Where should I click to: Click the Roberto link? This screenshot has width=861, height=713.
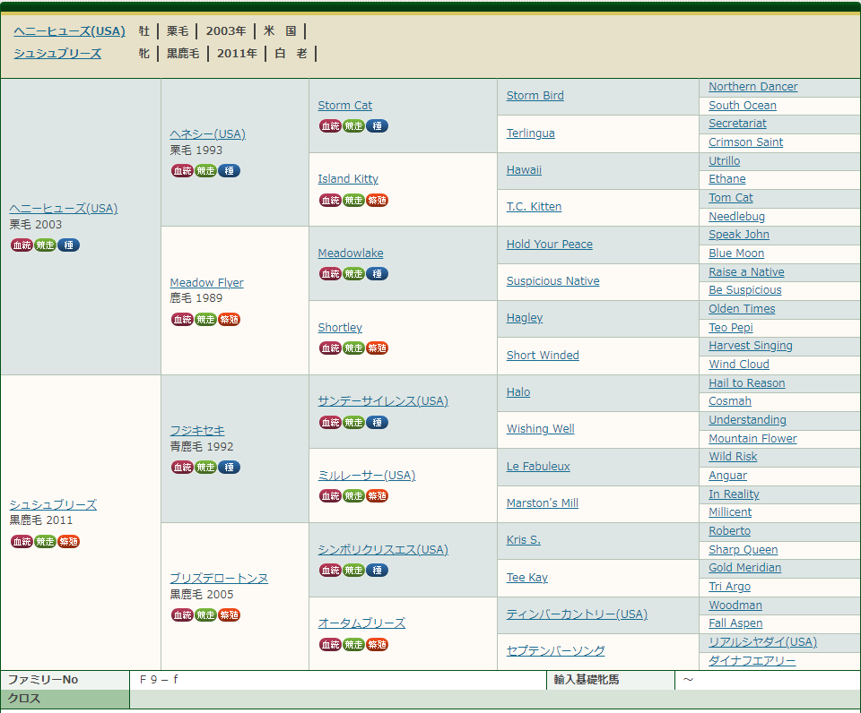(729, 531)
